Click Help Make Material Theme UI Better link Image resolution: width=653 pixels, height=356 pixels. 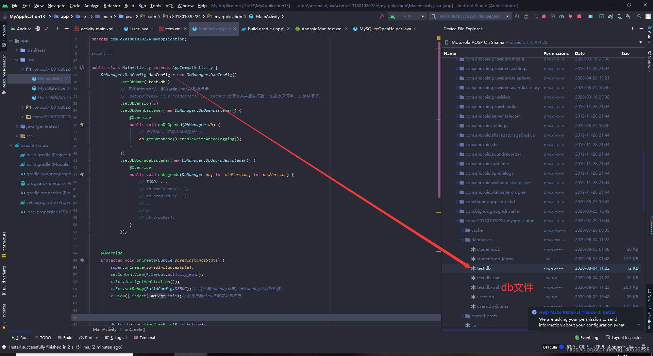tap(577, 313)
